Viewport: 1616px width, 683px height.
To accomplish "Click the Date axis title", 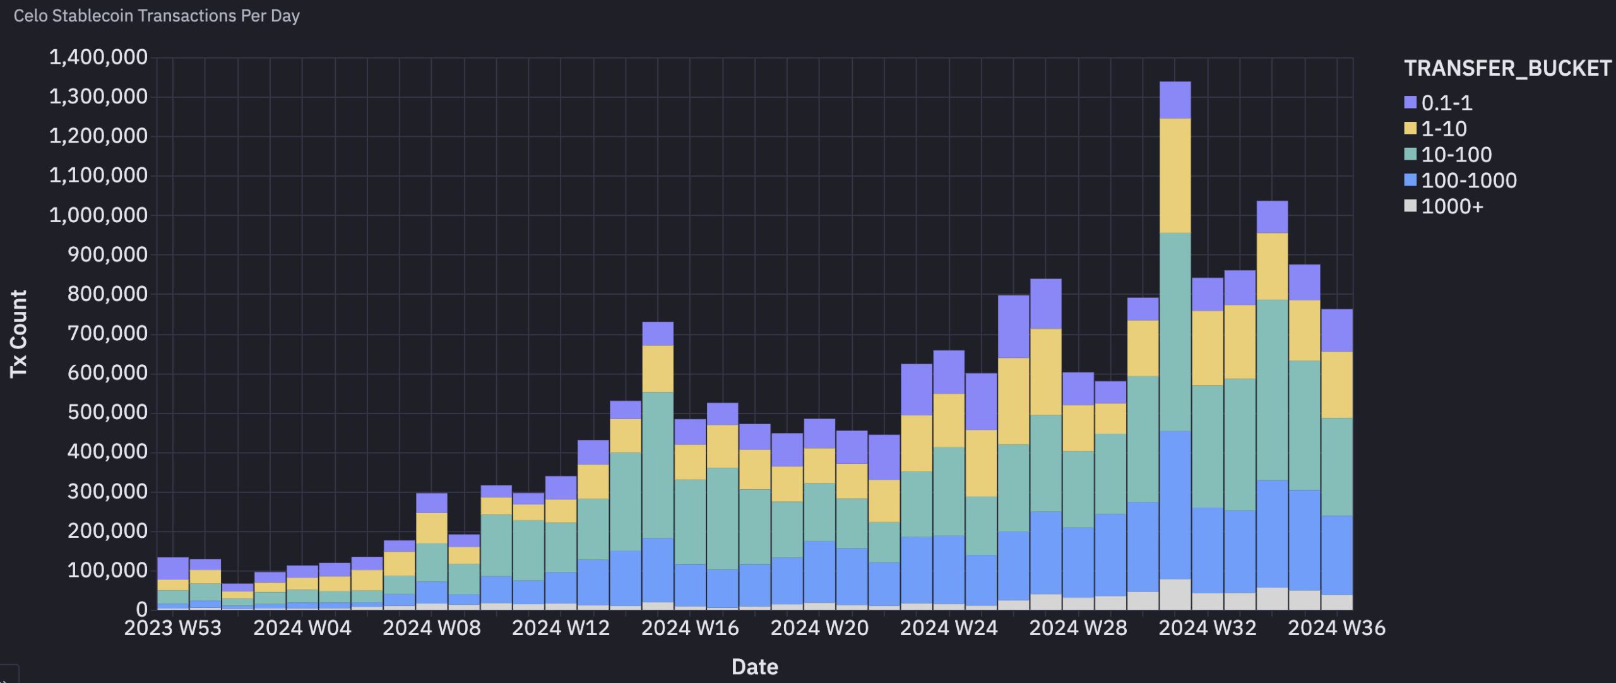I will tap(754, 667).
